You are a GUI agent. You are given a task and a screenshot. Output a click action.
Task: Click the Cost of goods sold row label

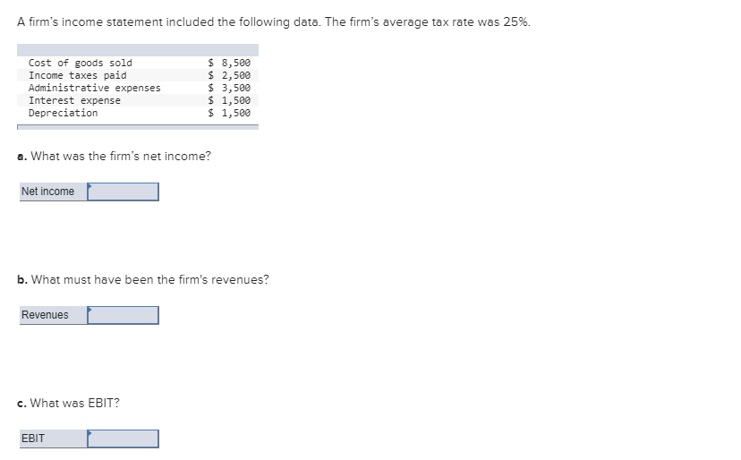(x=81, y=63)
